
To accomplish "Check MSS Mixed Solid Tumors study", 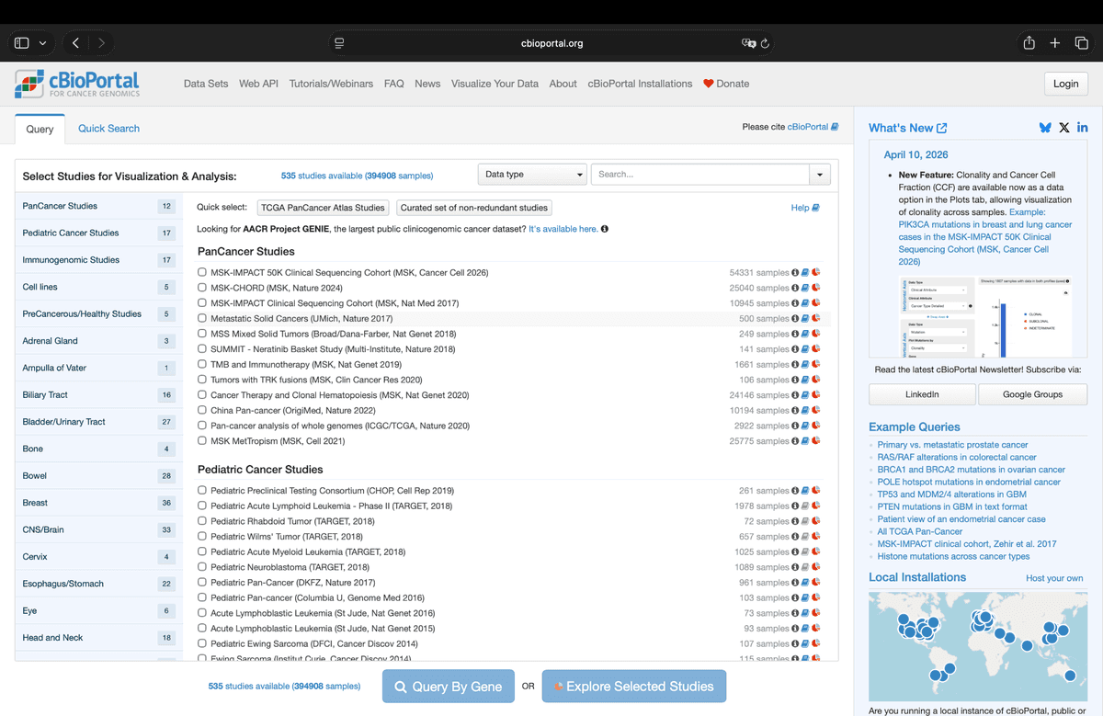I will point(202,334).
